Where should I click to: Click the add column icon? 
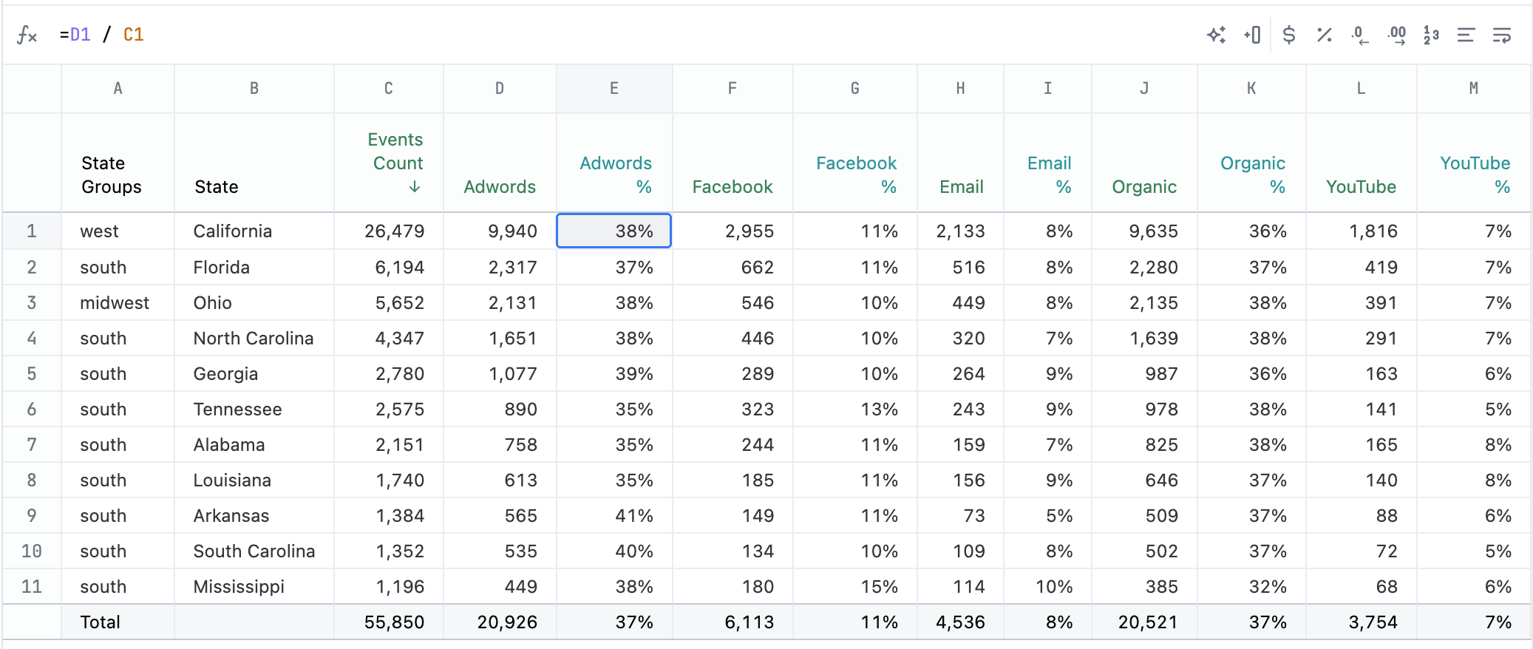coord(1252,35)
